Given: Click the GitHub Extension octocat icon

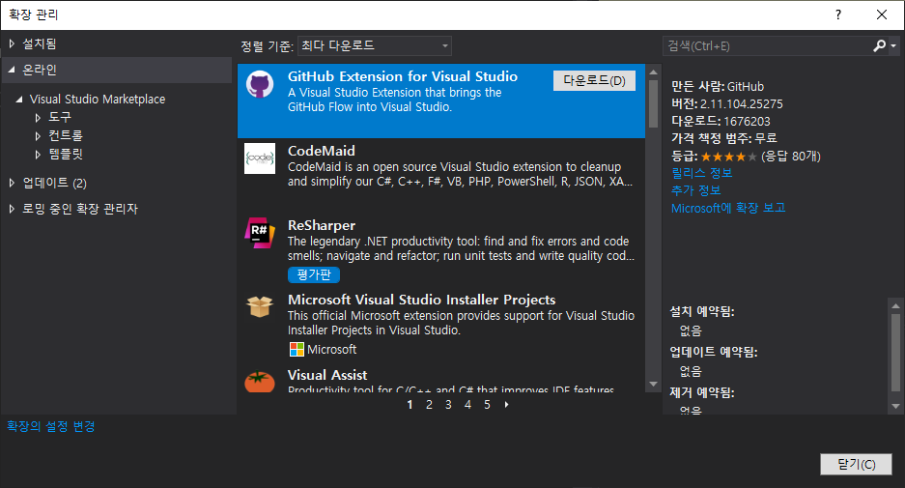Looking at the screenshot, I should click(260, 84).
